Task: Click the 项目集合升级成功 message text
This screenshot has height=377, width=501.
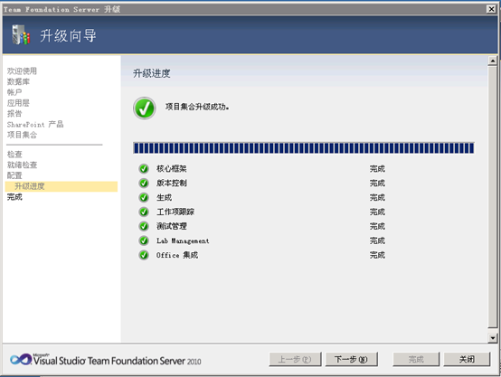Action: point(197,107)
